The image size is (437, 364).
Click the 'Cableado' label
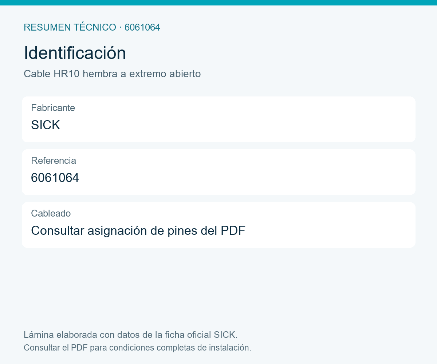pos(51,213)
